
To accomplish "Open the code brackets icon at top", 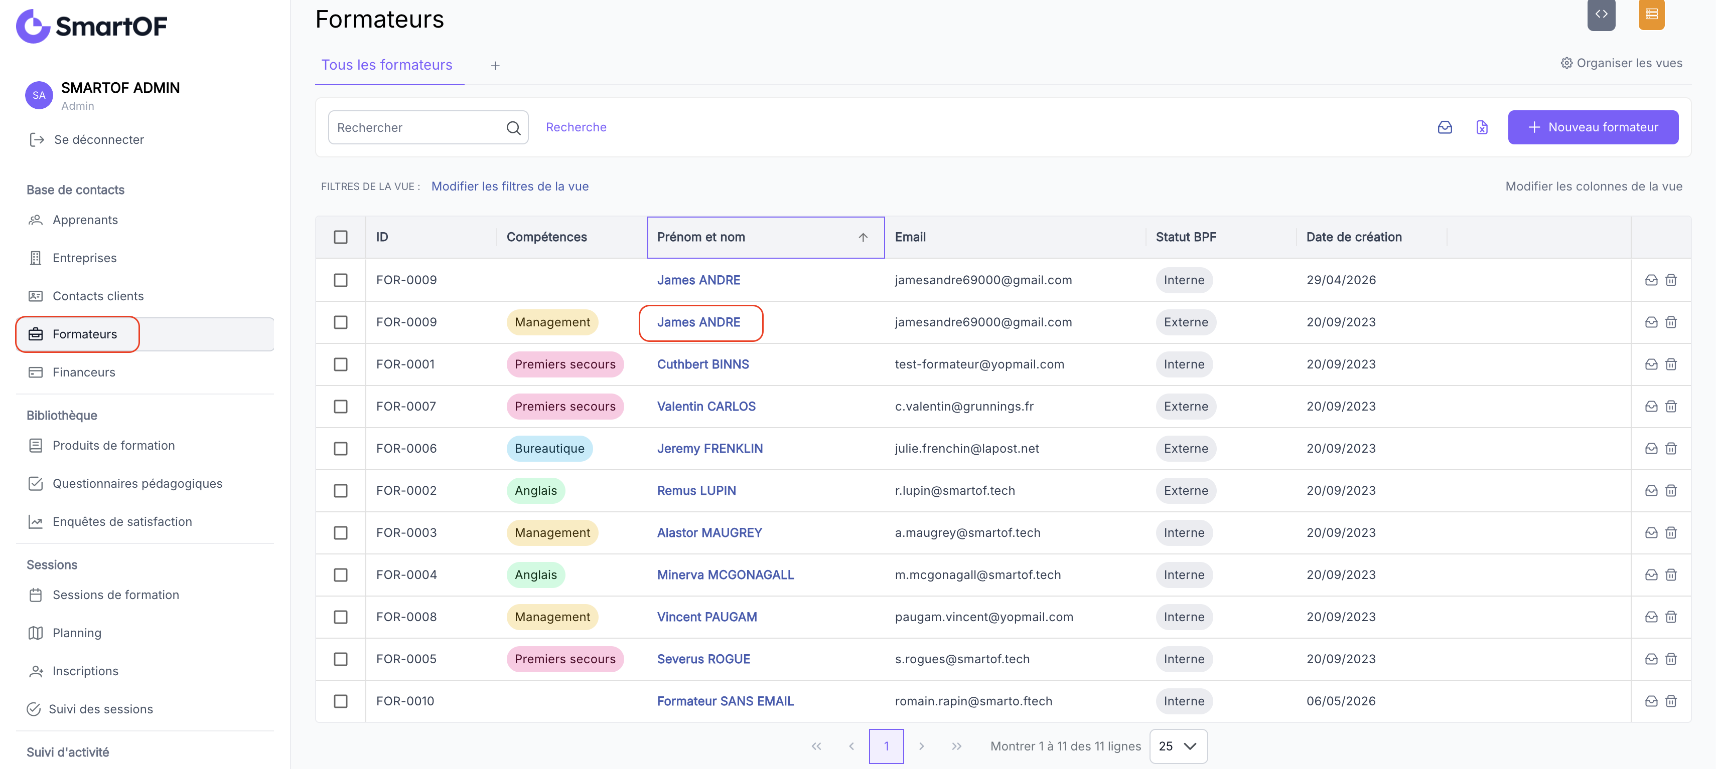I will pos(1601,14).
